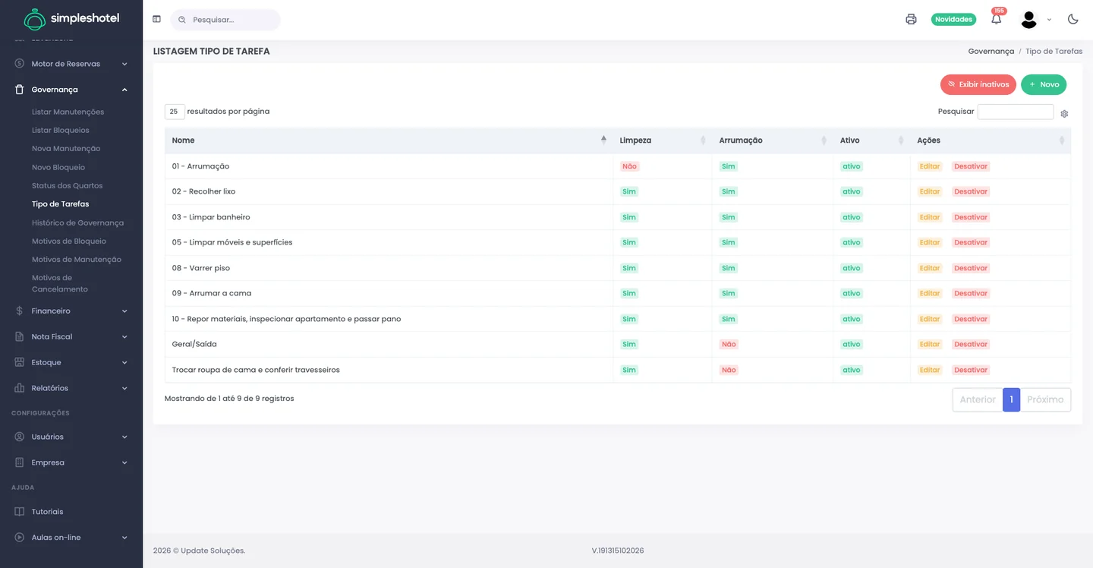This screenshot has height=568, width=1093.
Task: Toggle dark mode moon icon
Action: 1073,19
